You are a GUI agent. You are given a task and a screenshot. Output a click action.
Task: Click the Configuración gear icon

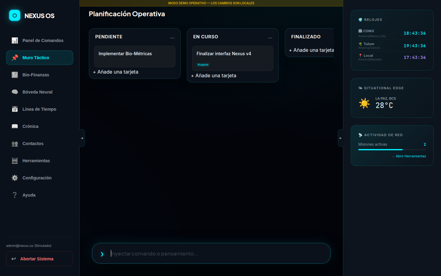point(15,178)
